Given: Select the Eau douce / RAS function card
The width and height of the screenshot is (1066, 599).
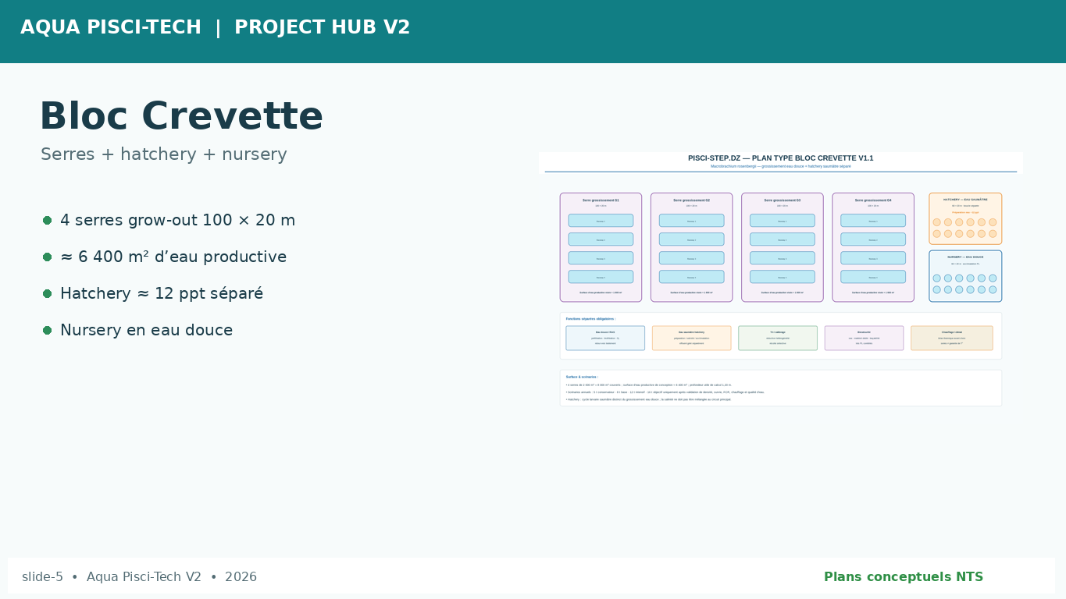Looking at the screenshot, I should (x=605, y=338).
